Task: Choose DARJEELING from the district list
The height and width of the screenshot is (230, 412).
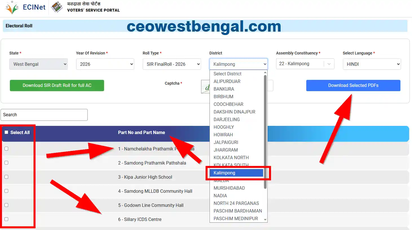Action: click(x=226, y=119)
